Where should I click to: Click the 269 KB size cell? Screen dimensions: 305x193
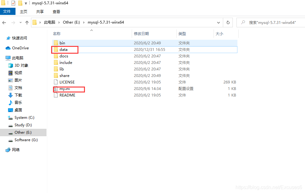(x=230, y=82)
